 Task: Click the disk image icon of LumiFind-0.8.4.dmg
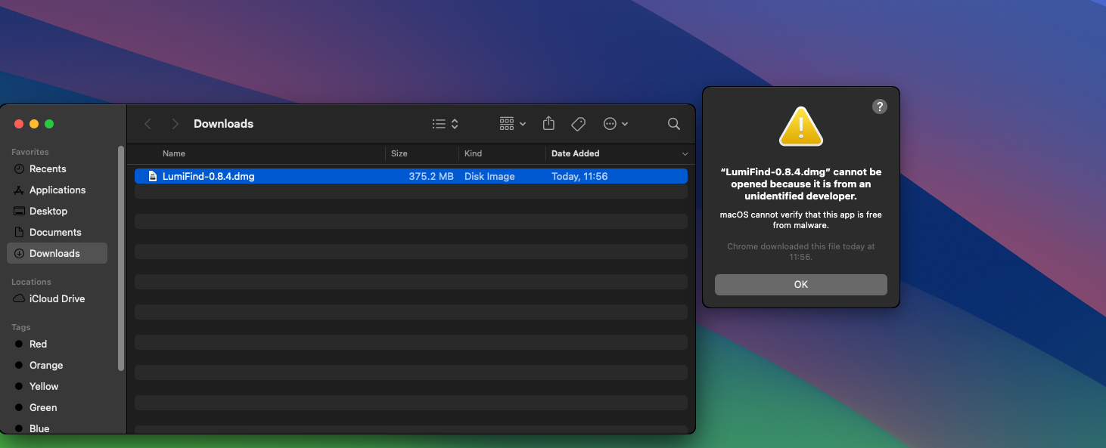pyautogui.click(x=152, y=176)
